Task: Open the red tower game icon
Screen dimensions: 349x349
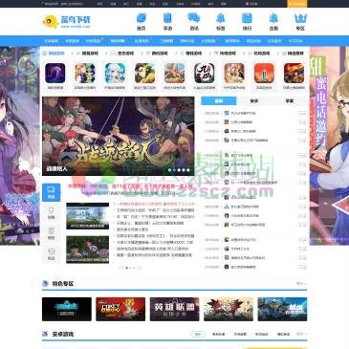Action: click(x=264, y=73)
